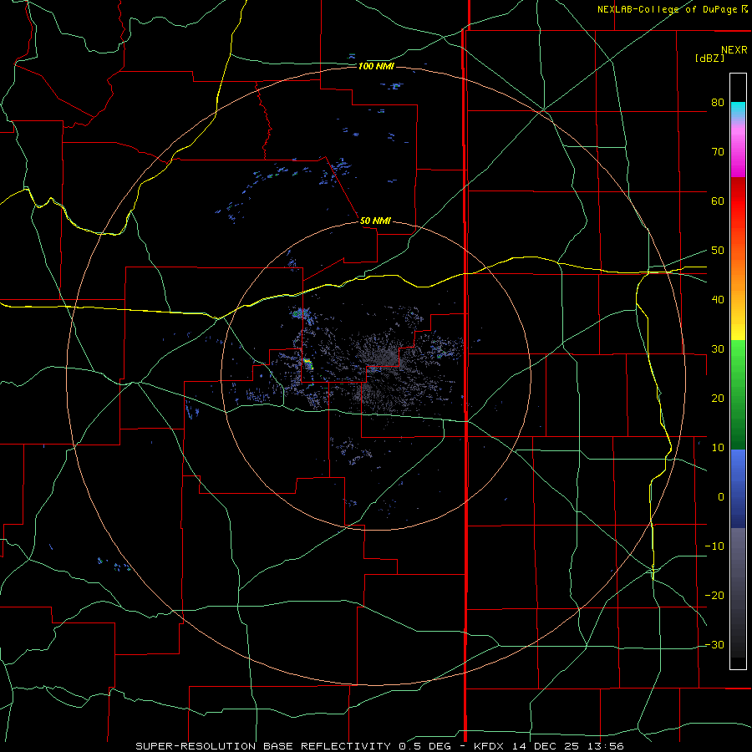752x752 pixels.
Task: Click the -30 value on the dBZ scale
Action: click(714, 644)
